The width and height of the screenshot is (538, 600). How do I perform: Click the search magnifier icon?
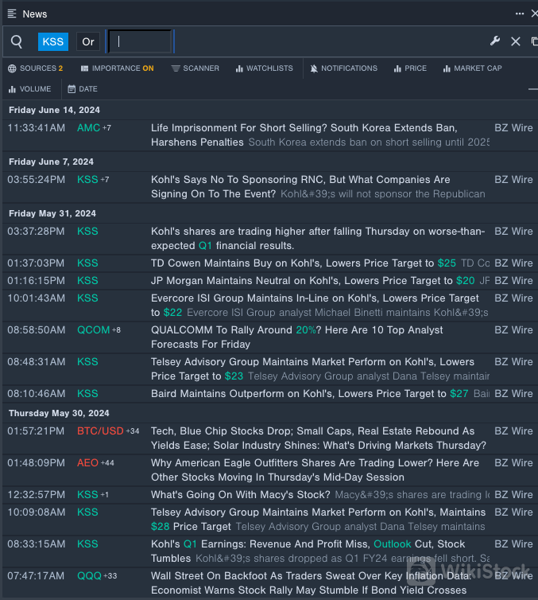click(17, 41)
